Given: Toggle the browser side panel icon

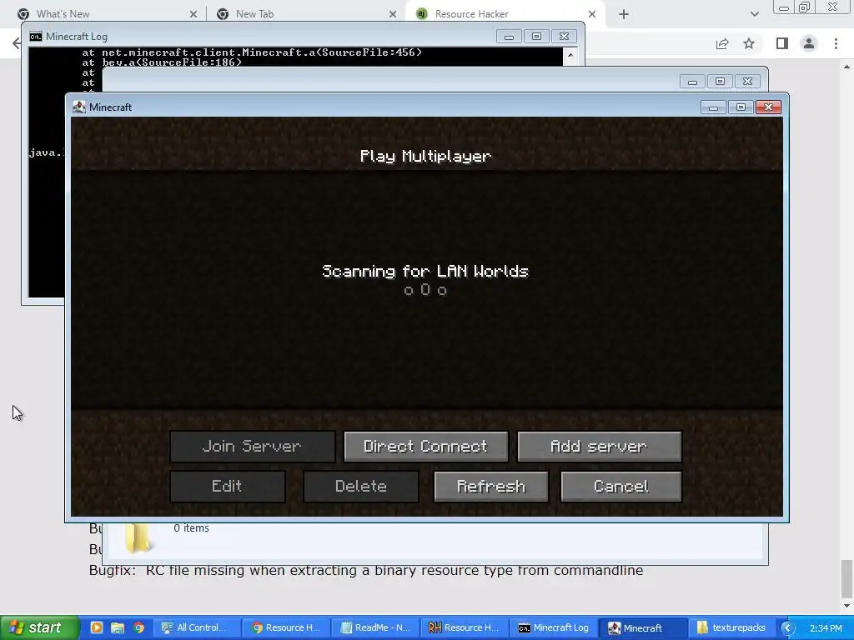Looking at the screenshot, I should tap(781, 43).
